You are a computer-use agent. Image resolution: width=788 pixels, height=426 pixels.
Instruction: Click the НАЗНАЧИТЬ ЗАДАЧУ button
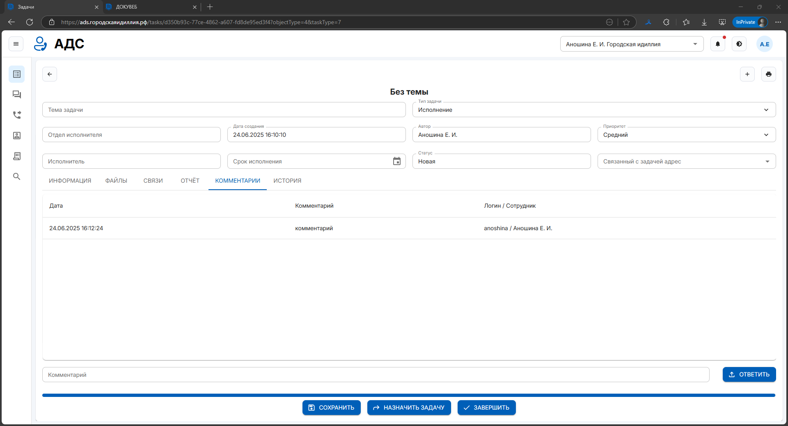tap(409, 408)
